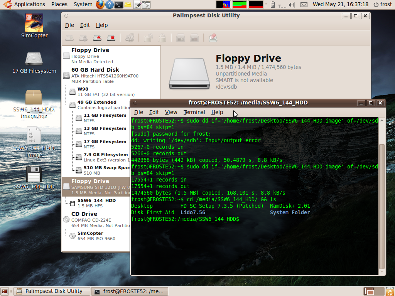Click the terminal scrollbar up arrow
Viewport: 395px width, 296px height.
coord(381,121)
